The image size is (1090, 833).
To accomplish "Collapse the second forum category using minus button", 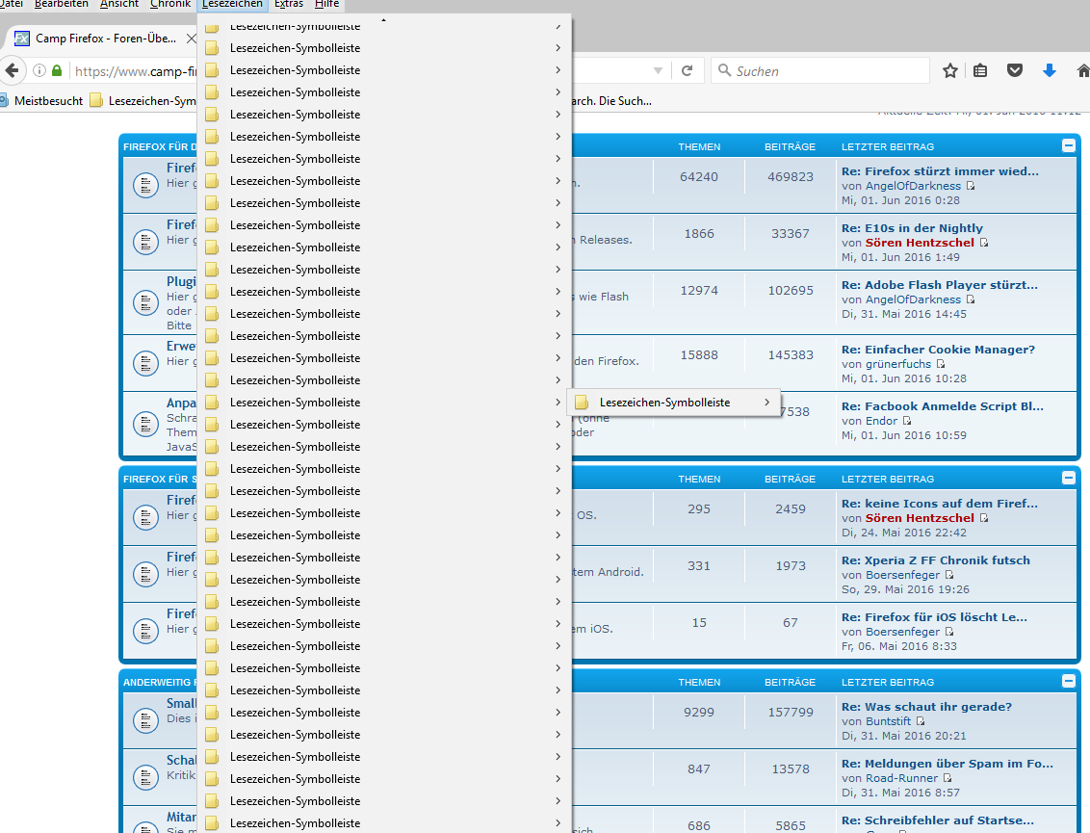I will coord(1068,478).
